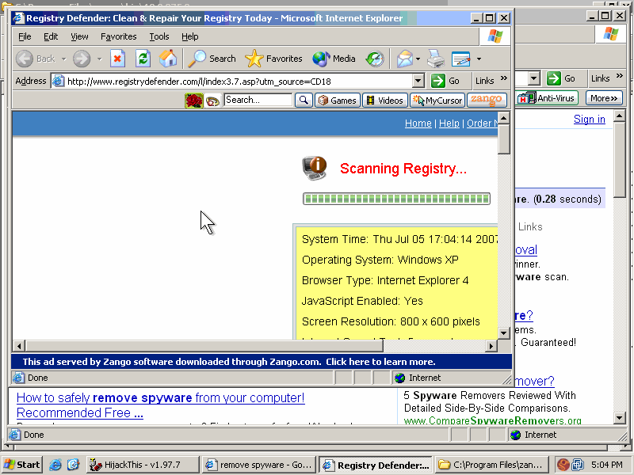
Task: Show the History pane icon
Action: click(375, 59)
